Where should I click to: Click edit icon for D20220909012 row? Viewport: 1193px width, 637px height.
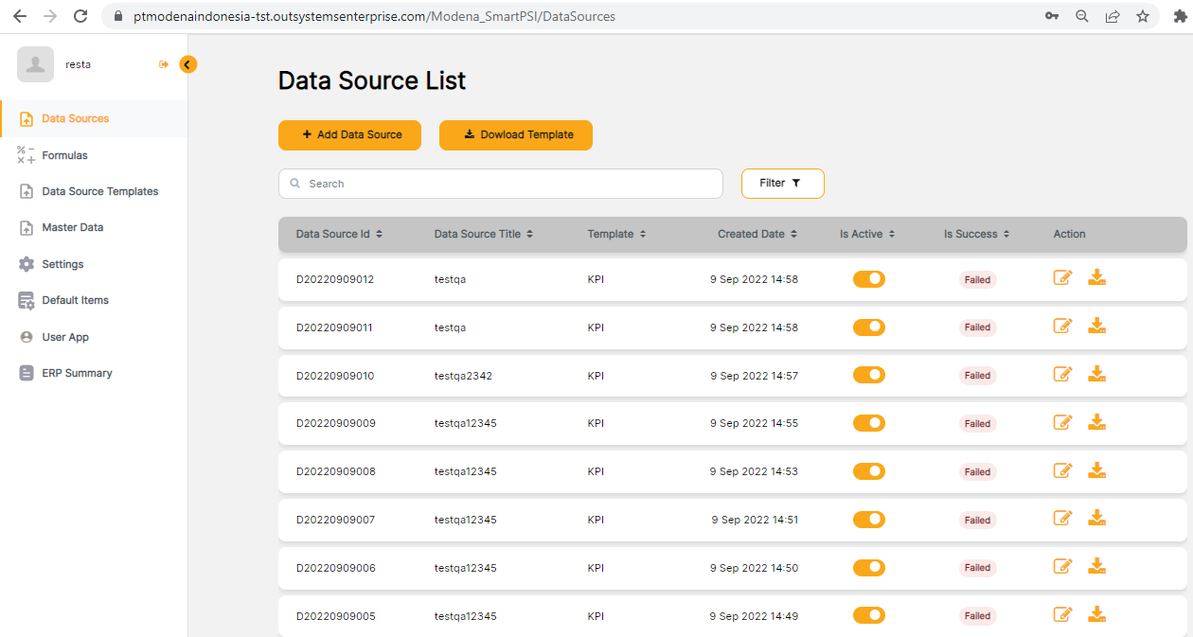click(x=1062, y=277)
